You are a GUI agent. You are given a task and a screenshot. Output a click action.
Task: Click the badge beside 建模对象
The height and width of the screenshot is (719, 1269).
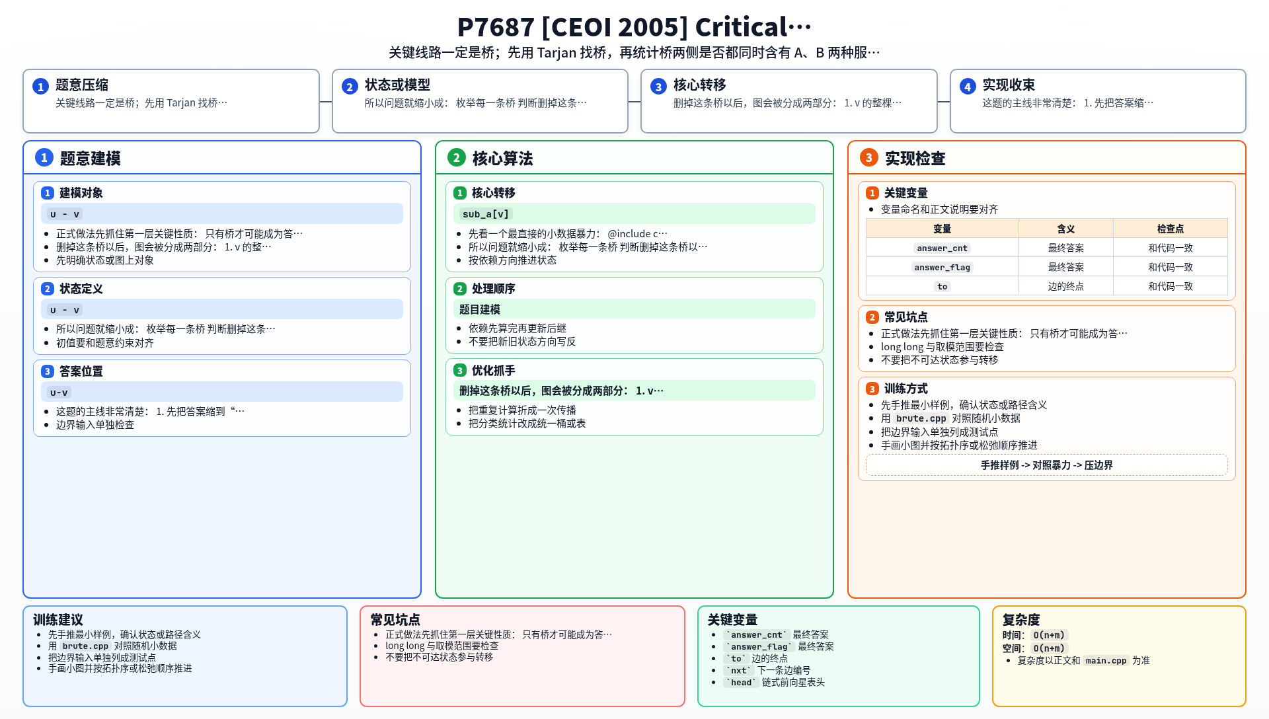click(48, 193)
